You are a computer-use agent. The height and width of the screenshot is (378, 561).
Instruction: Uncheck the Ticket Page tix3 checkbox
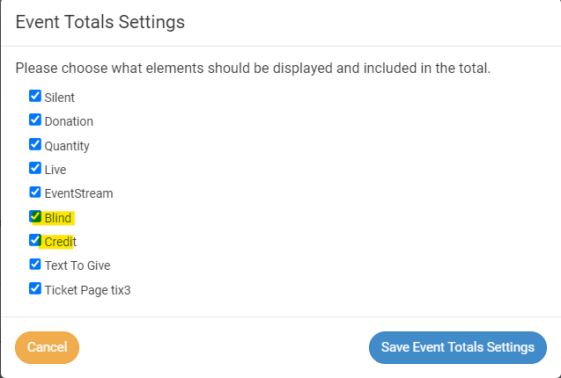point(35,287)
